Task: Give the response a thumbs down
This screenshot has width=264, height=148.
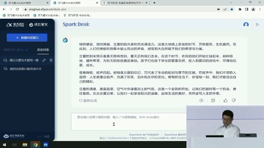Action: (233, 101)
